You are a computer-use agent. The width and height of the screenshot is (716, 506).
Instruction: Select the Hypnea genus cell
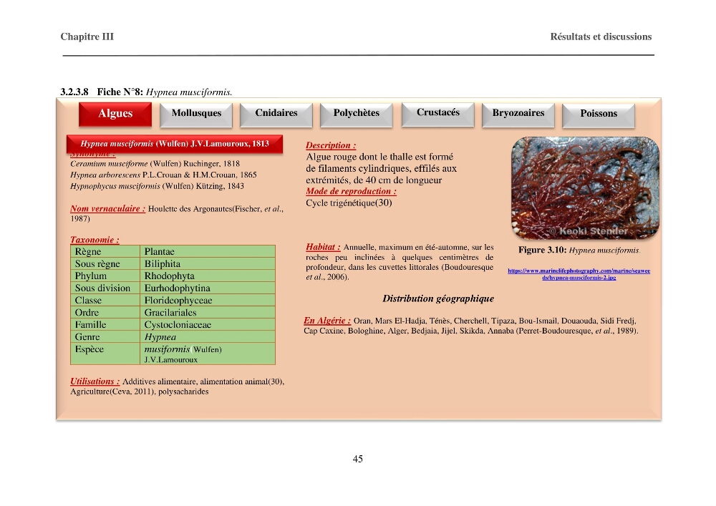(x=208, y=336)
